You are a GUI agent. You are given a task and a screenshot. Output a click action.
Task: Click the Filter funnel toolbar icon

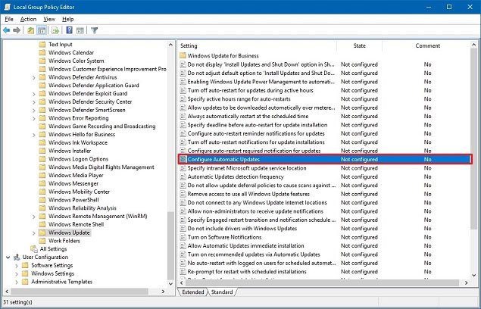point(95,31)
